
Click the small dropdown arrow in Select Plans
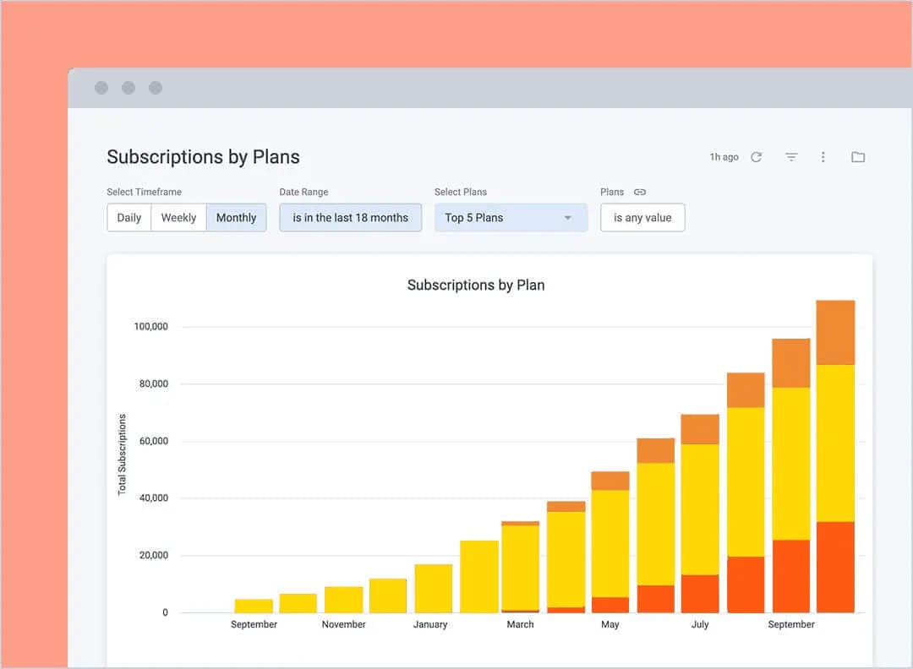coord(568,218)
